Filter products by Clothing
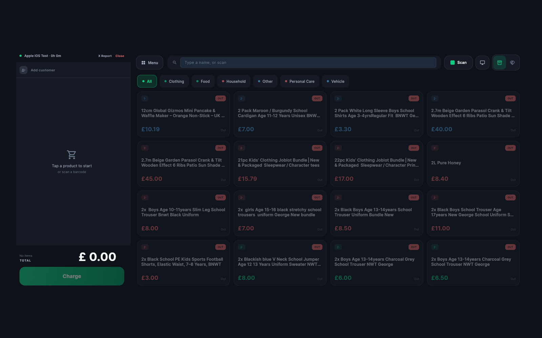 coord(174,81)
